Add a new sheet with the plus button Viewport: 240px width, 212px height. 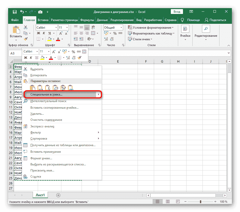pyautogui.click(x=58, y=195)
